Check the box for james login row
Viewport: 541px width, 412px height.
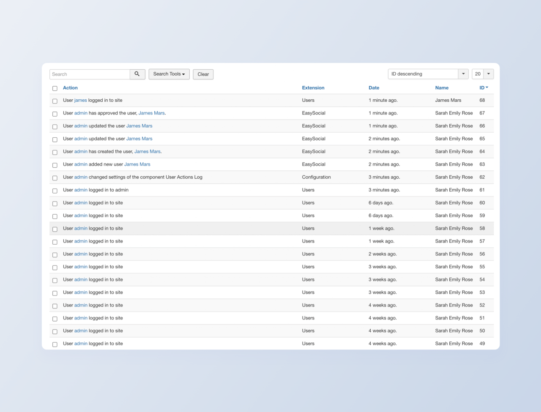(x=55, y=101)
